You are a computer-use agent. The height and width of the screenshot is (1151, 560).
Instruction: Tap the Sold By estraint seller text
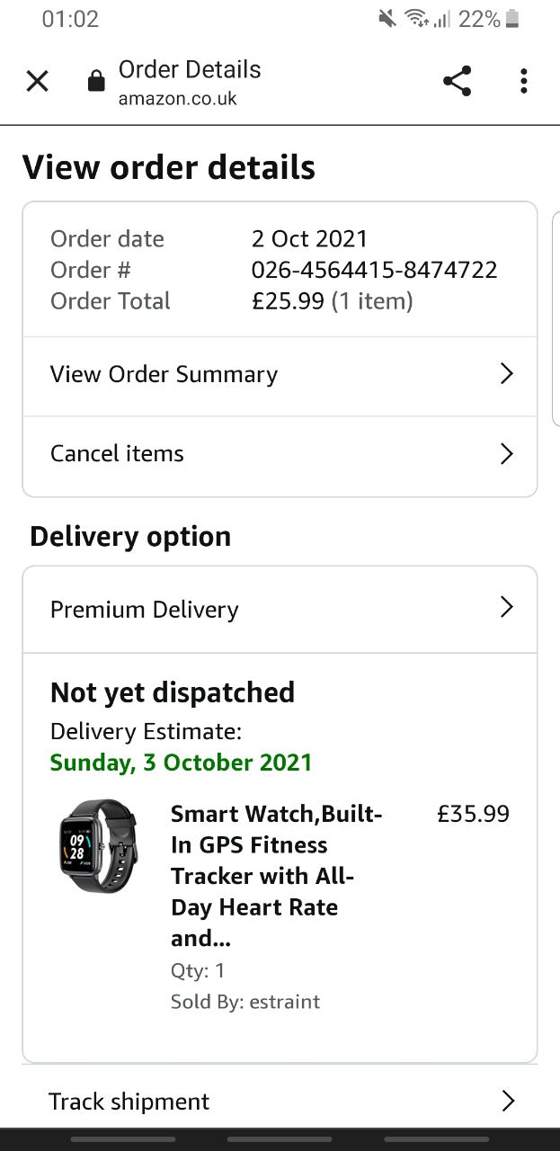244,1002
